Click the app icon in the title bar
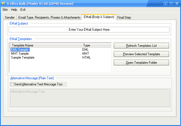 pos(4,4)
